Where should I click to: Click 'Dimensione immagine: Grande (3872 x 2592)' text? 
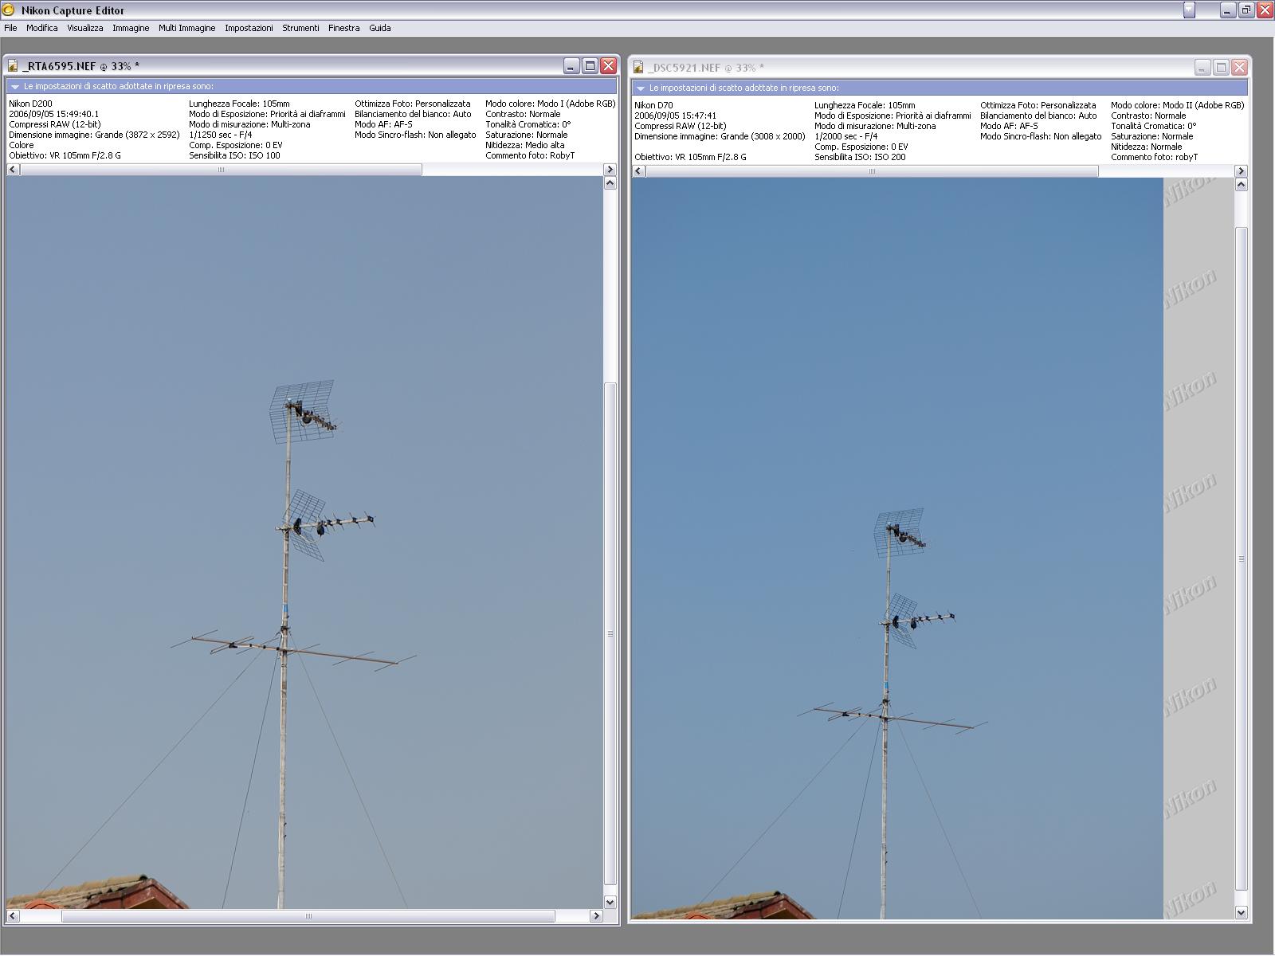coord(94,135)
